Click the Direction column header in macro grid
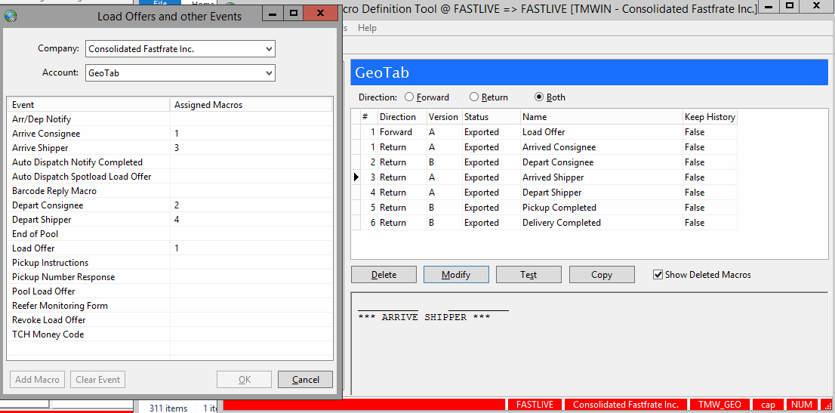 point(402,117)
